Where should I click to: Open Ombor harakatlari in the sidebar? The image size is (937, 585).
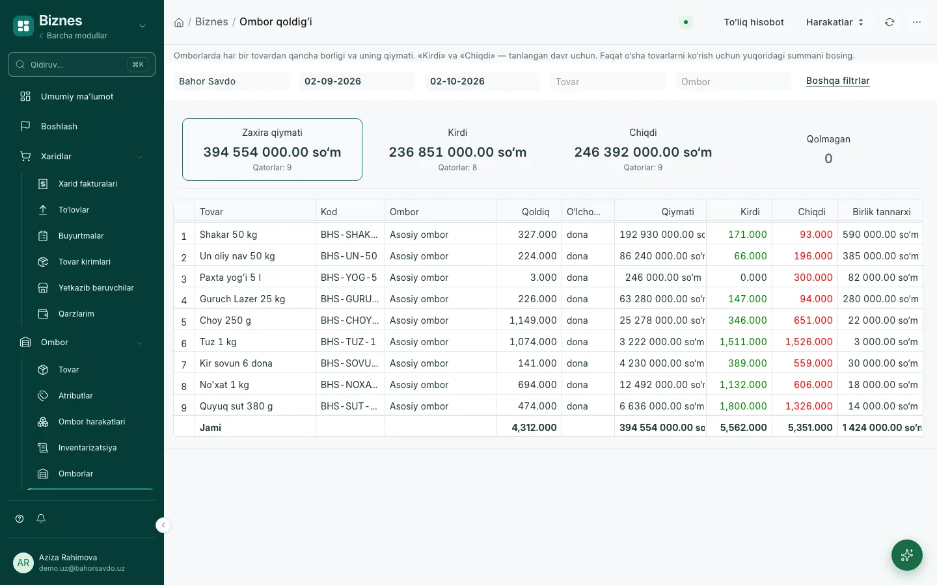tap(88, 422)
